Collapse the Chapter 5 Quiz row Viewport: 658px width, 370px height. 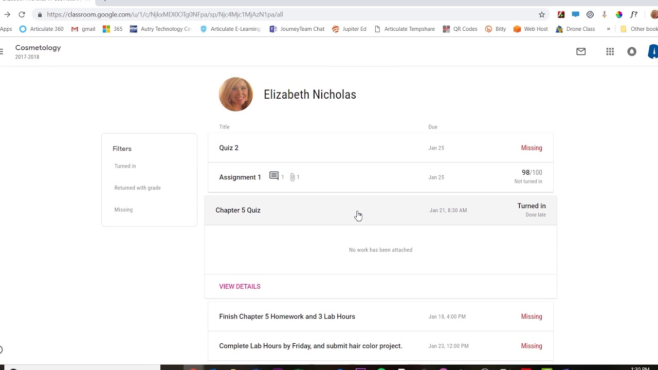coord(380,210)
